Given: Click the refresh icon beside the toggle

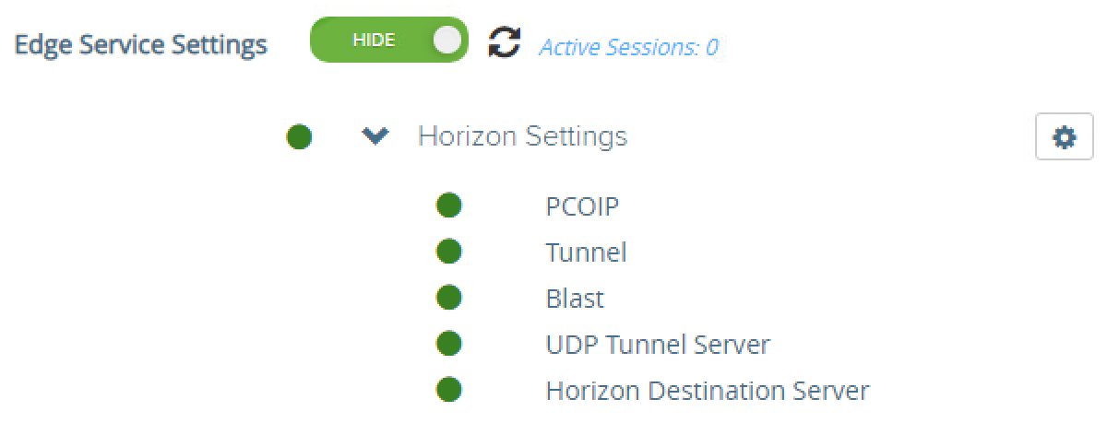Looking at the screenshot, I should point(504,42).
